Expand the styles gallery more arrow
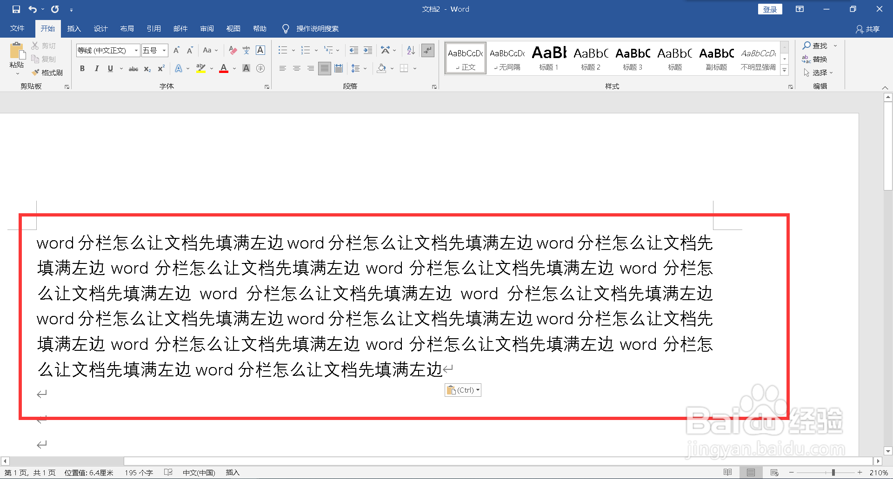 [785, 70]
